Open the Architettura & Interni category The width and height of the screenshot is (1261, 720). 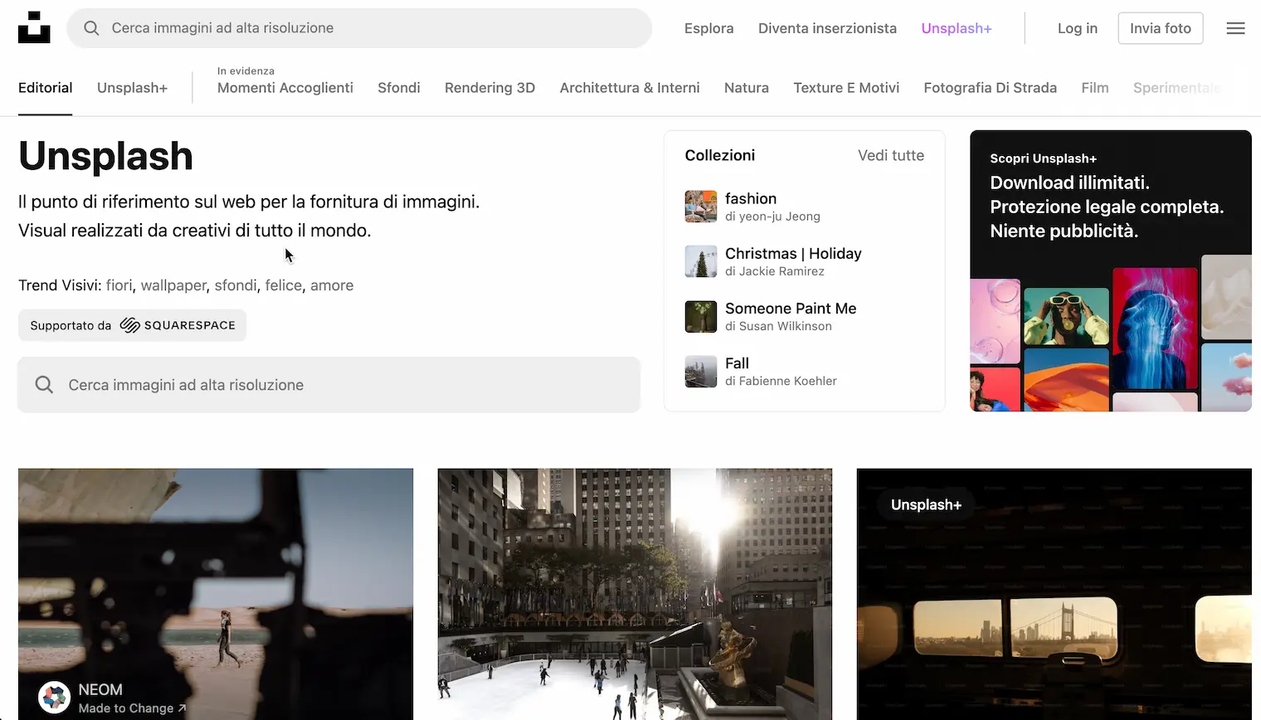click(630, 88)
